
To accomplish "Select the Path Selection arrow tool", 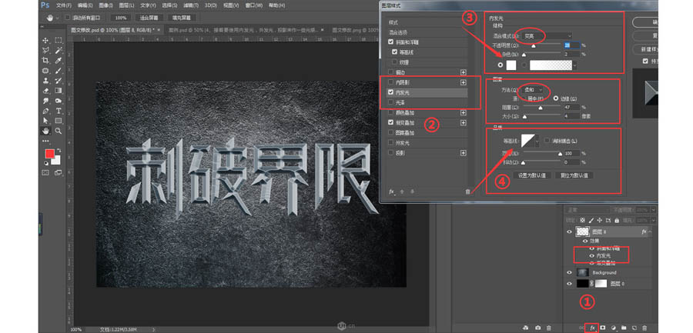I will pyautogui.click(x=45, y=121).
